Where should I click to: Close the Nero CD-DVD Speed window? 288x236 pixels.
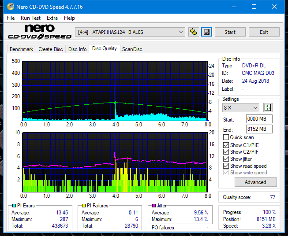pyautogui.click(x=274, y=7)
